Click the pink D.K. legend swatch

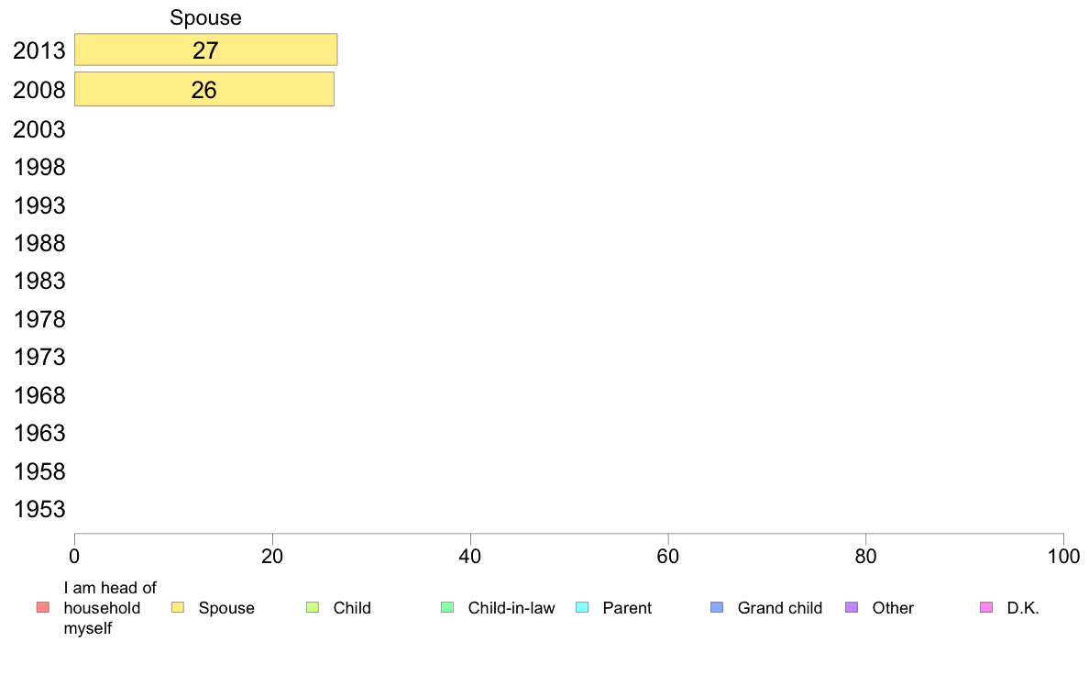[x=986, y=607]
